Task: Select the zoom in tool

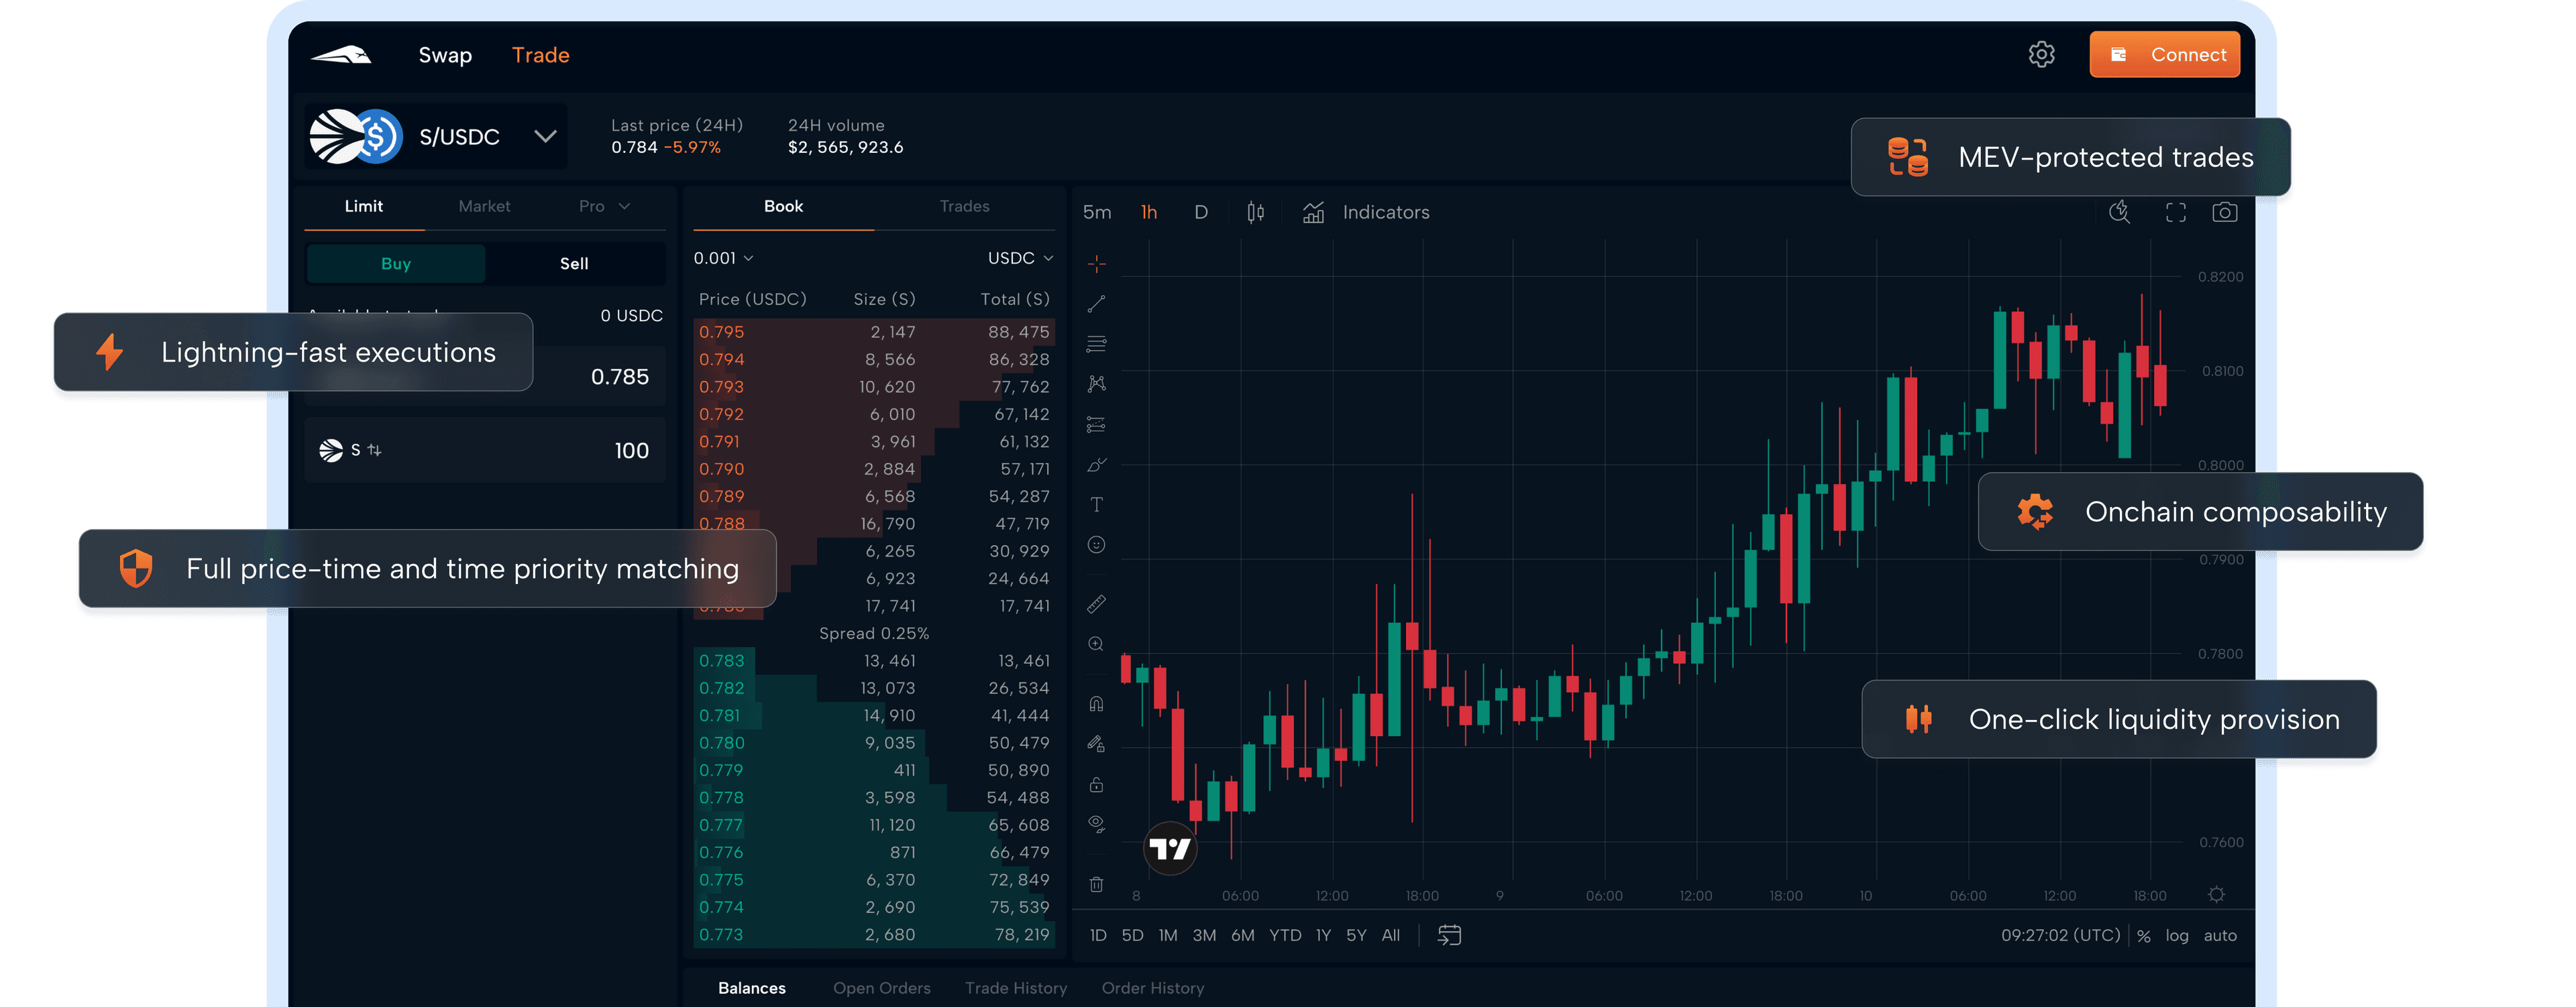Action: (x=1096, y=644)
